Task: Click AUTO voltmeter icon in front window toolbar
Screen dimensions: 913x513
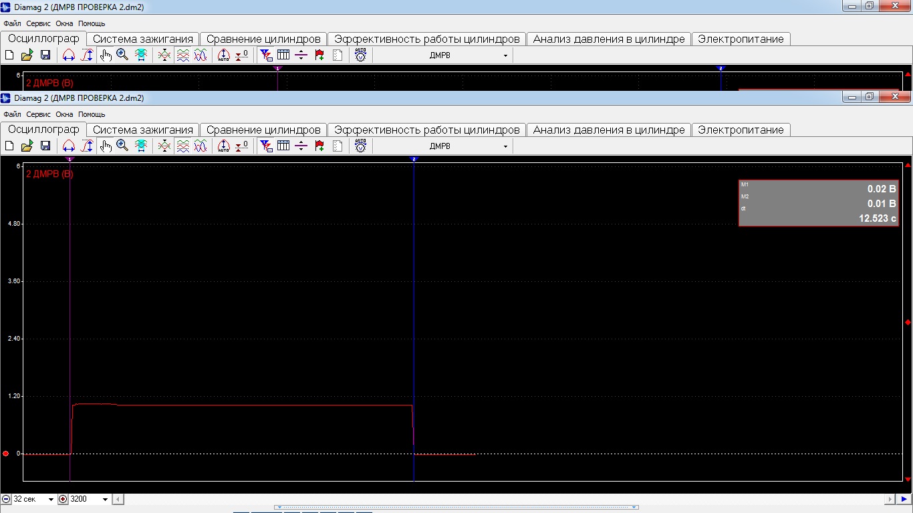Action: click(361, 146)
